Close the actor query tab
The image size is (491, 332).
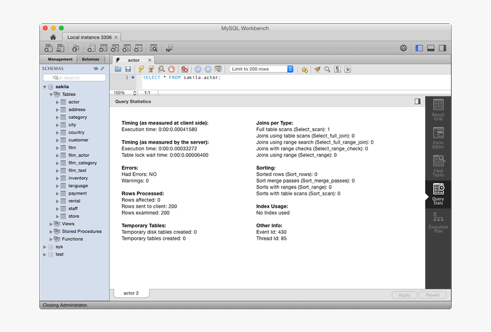(150, 60)
